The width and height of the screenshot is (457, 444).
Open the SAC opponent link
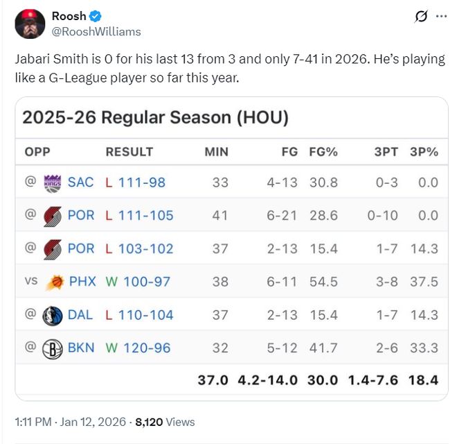tap(80, 182)
